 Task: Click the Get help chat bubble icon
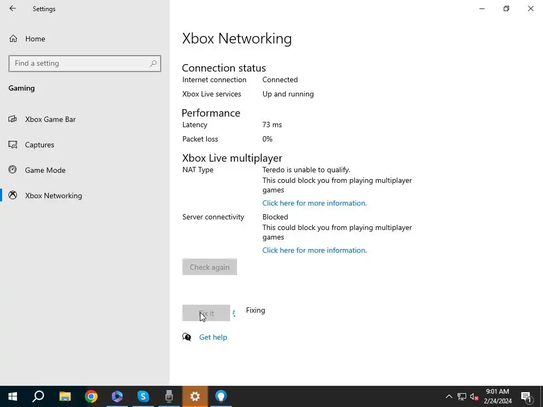187,337
